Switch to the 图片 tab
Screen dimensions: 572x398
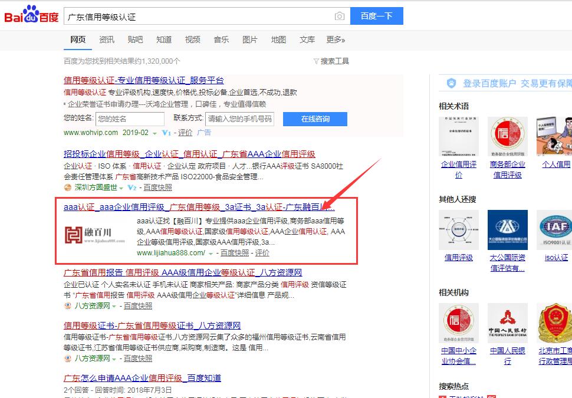tap(250, 40)
